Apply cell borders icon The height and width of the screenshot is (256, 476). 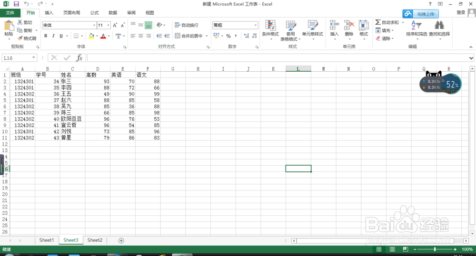click(x=76, y=36)
